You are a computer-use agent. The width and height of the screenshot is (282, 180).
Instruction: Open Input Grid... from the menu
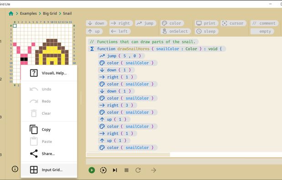pyautogui.click(x=49, y=170)
